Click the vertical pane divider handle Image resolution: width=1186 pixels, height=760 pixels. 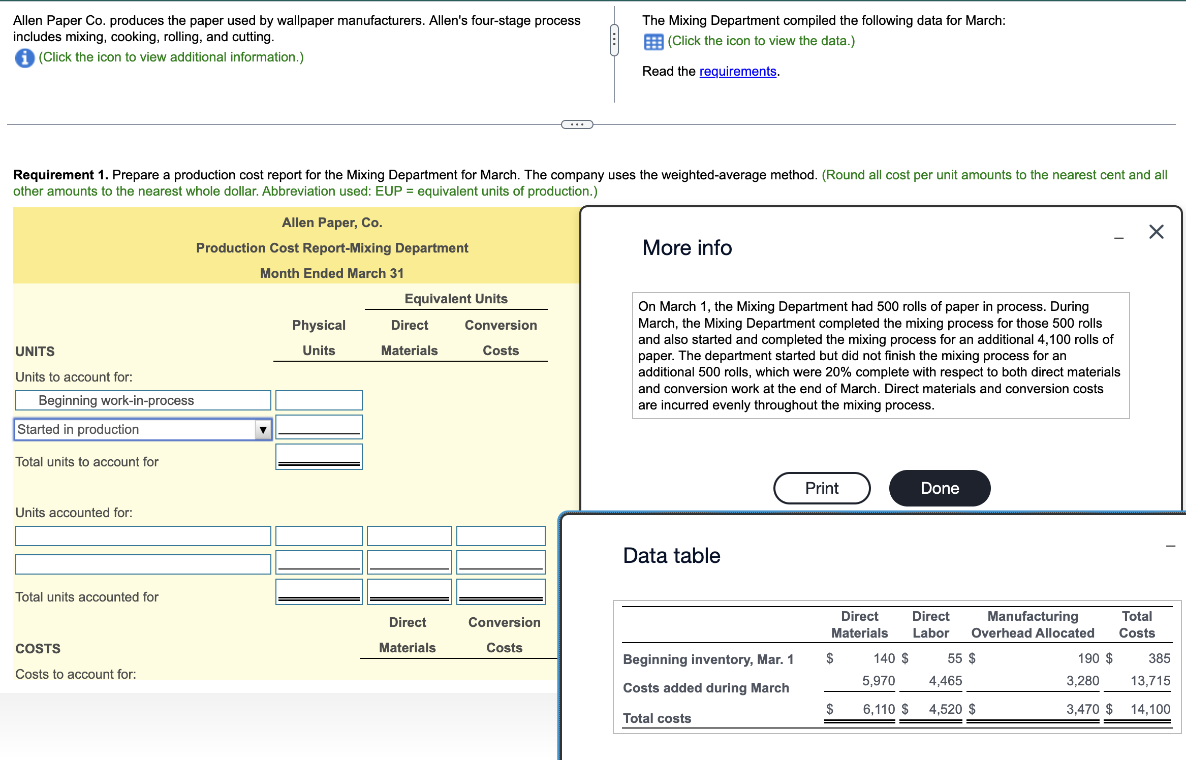614,40
